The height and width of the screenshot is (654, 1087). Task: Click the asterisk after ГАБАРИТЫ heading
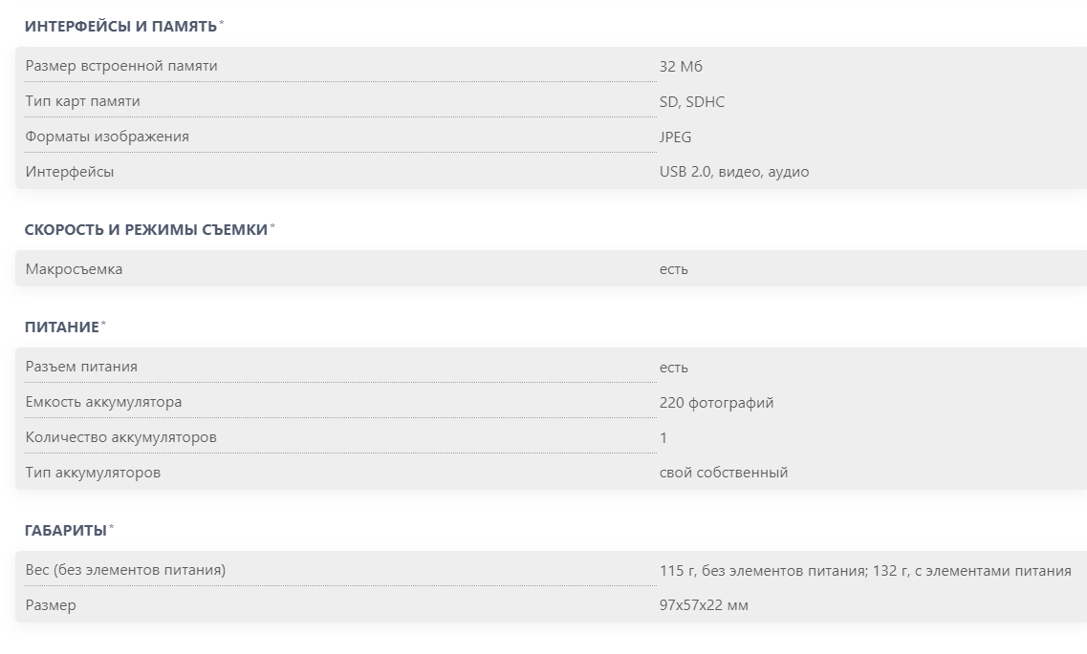tap(111, 527)
